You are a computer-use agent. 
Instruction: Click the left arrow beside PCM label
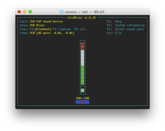click(x=75, y=102)
